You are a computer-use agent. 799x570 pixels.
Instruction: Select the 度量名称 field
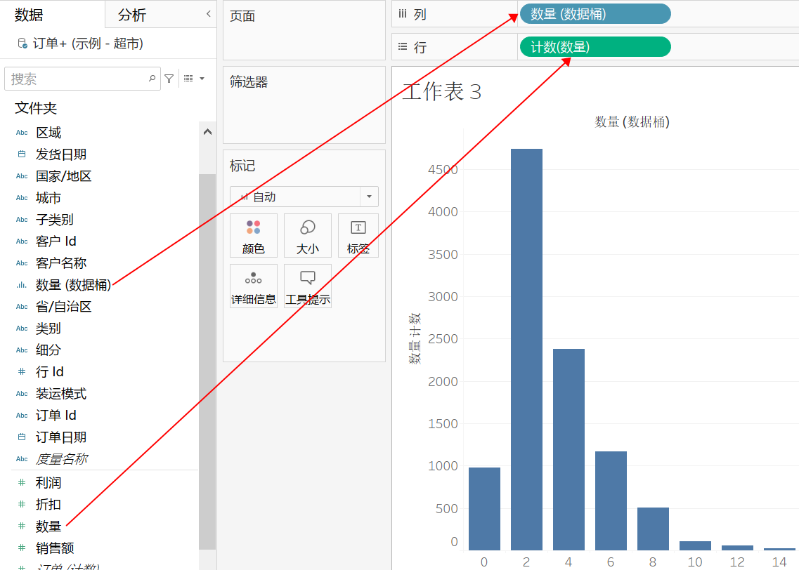pyautogui.click(x=62, y=459)
